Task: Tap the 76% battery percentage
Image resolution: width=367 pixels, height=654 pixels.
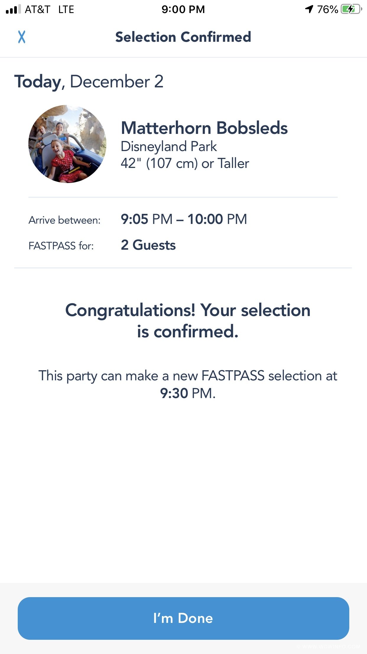Action: [327, 9]
